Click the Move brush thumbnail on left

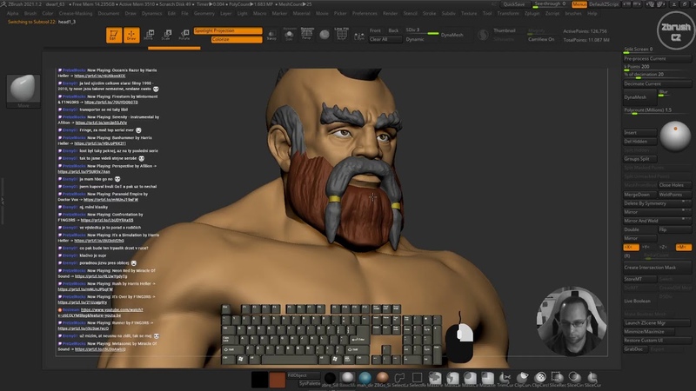point(23,90)
